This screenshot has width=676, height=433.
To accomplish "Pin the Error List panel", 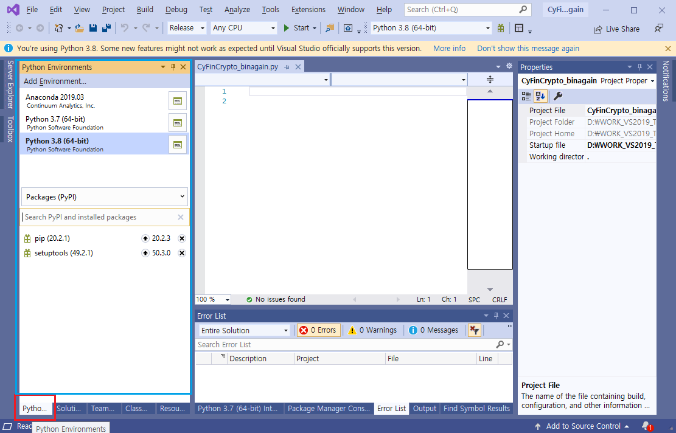I will [x=497, y=316].
